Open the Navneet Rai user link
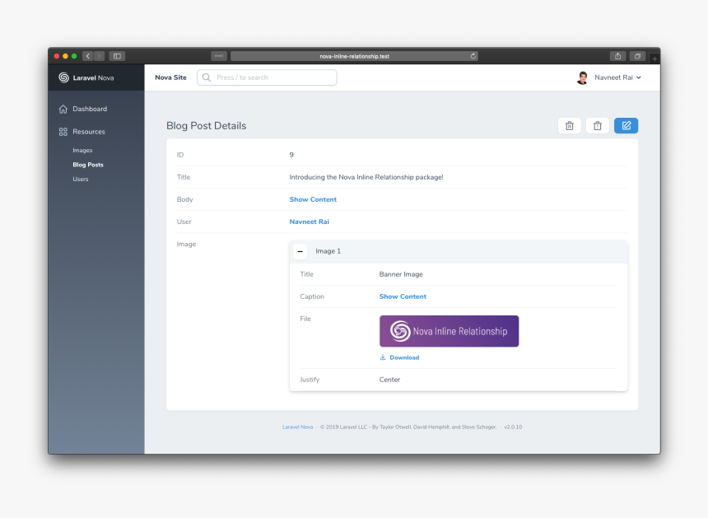708x518 pixels. coord(310,222)
